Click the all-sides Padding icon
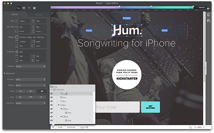This screenshot has height=133, width=214. pyautogui.click(x=17, y=52)
